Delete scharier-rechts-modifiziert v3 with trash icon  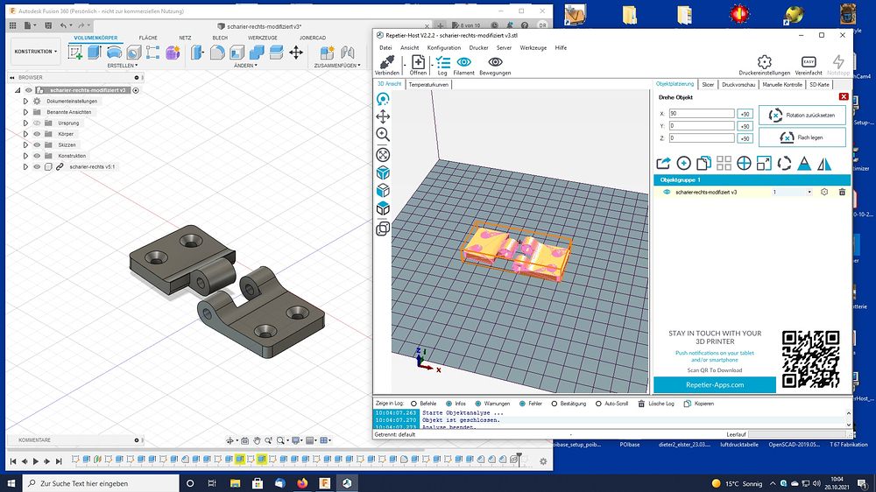[x=842, y=192]
